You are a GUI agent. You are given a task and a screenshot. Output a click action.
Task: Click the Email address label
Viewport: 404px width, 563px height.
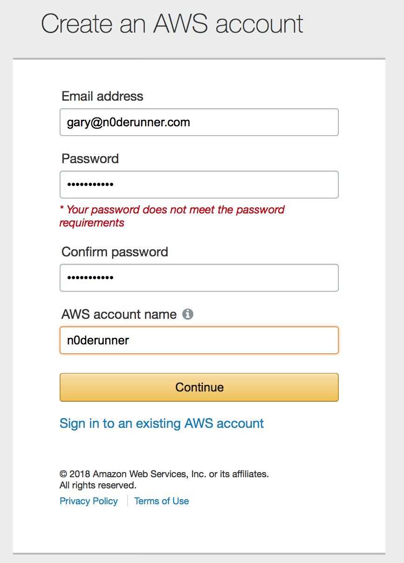click(x=102, y=96)
